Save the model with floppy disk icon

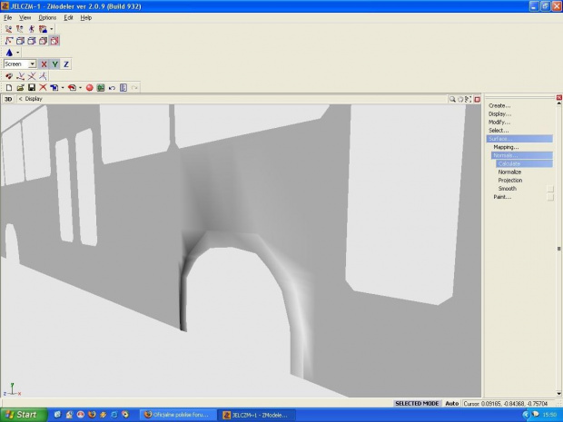[31, 88]
